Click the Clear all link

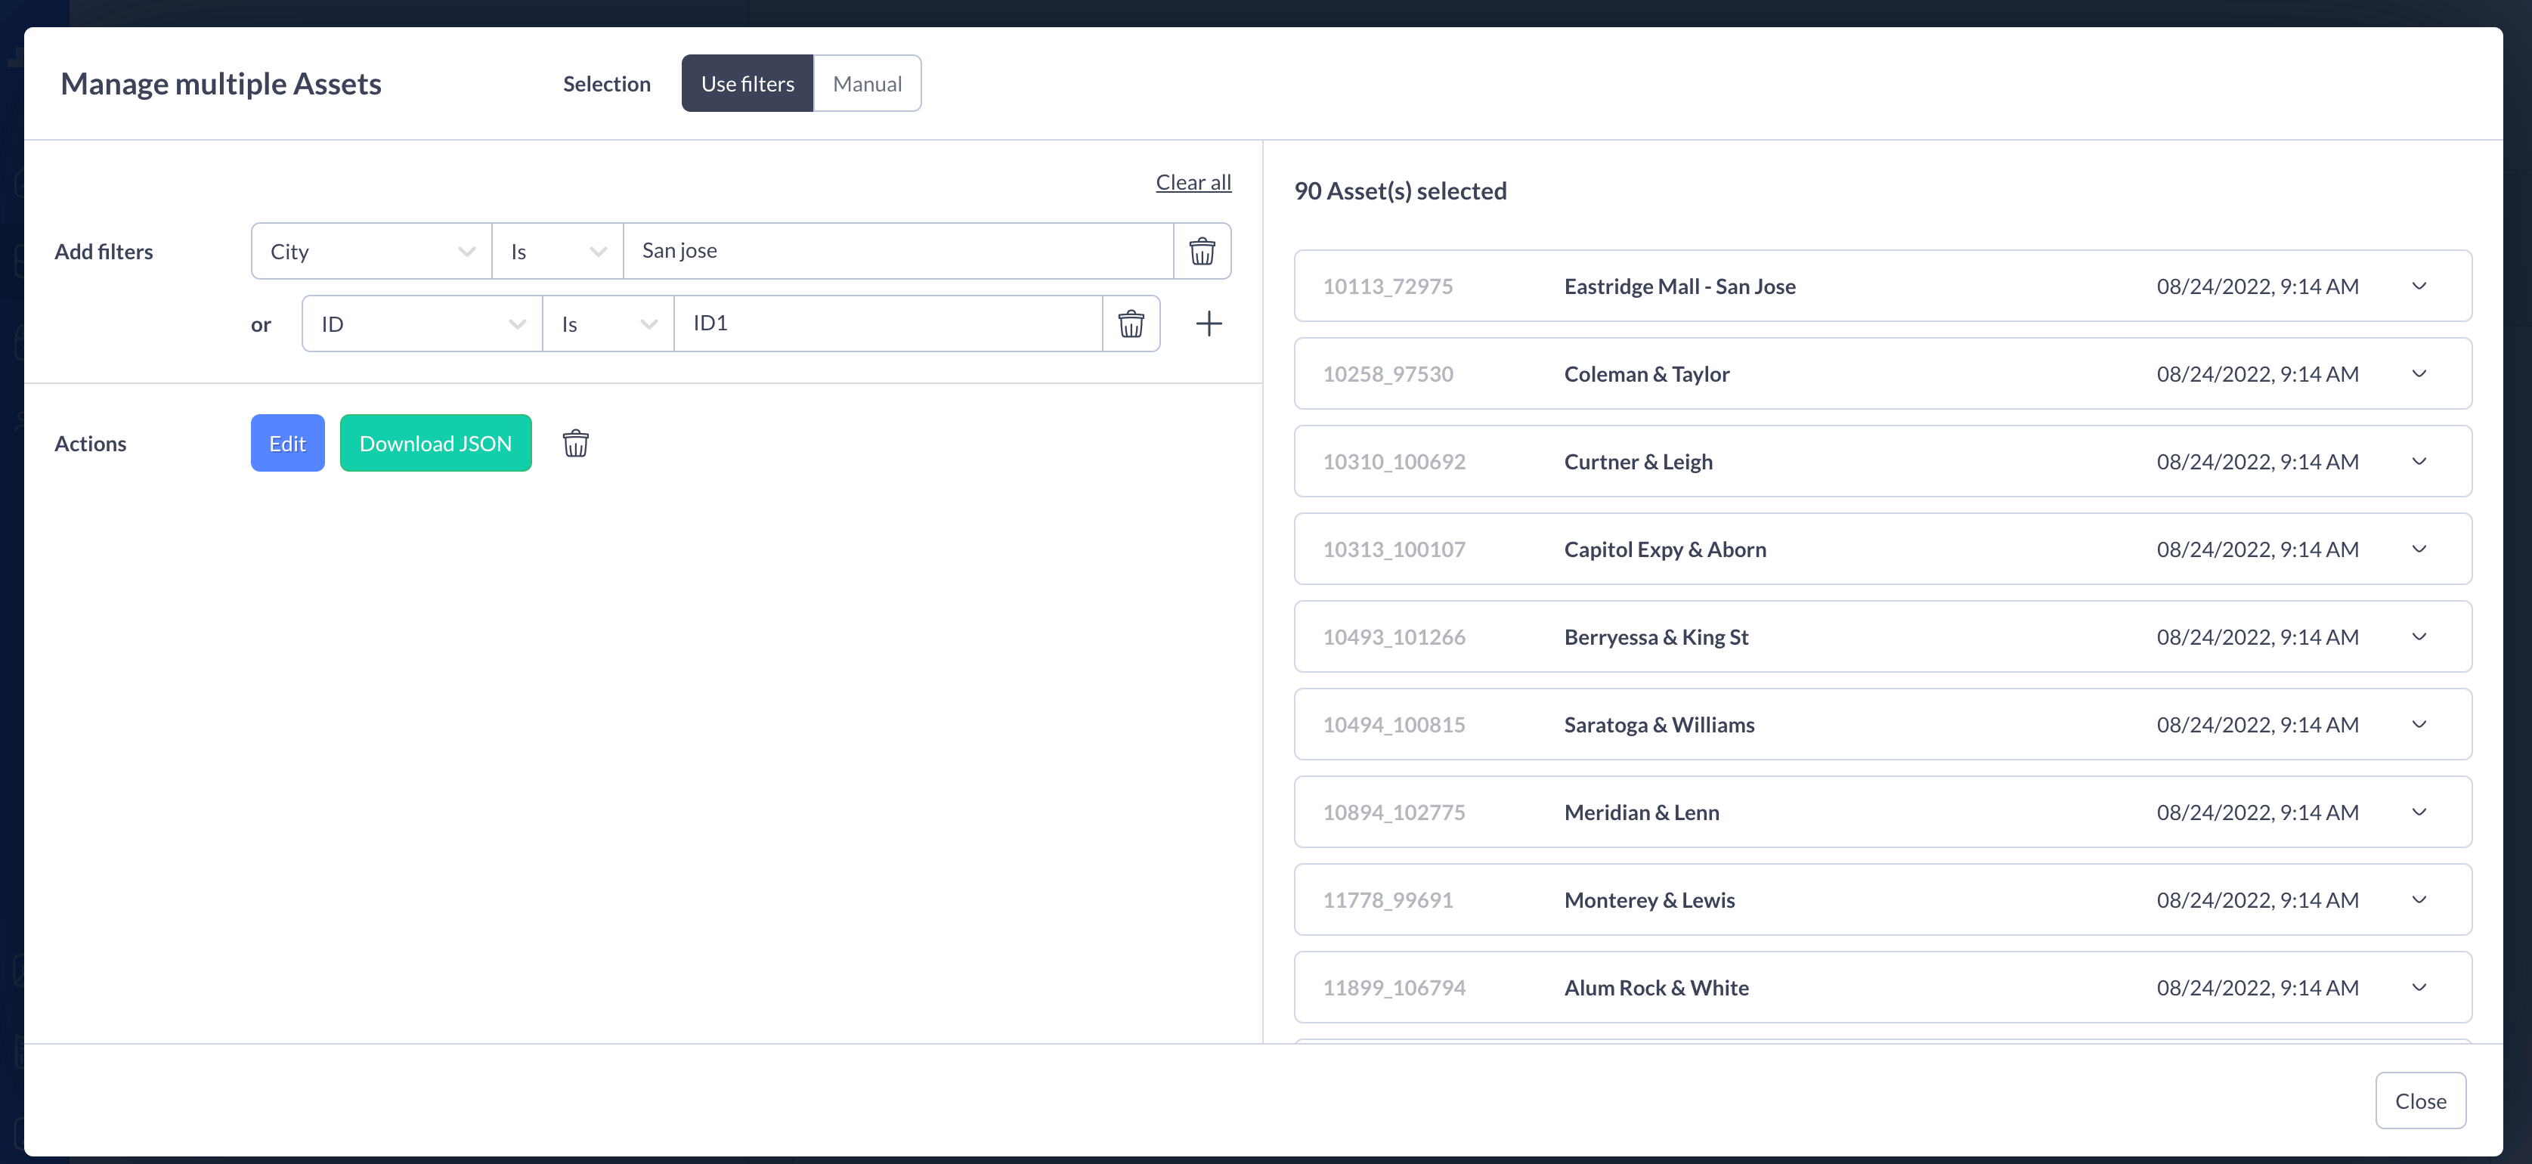[x=1192, y=182]
